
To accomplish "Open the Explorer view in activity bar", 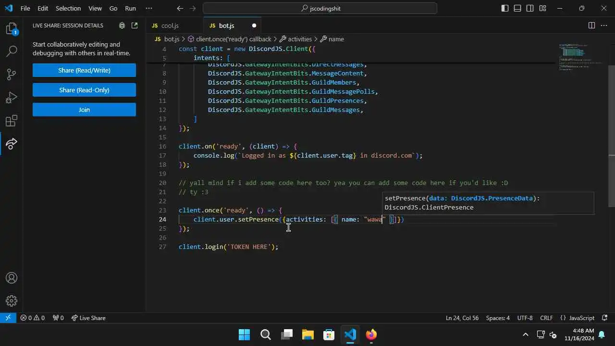I will [12, 29].
